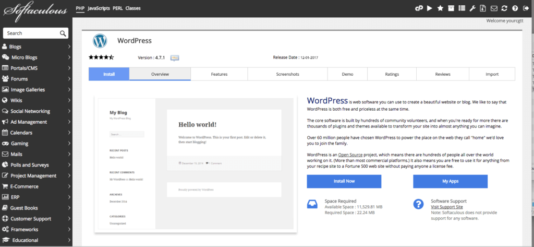Open the Demo tab
534x247 pixels.
[x=347, y=74]
